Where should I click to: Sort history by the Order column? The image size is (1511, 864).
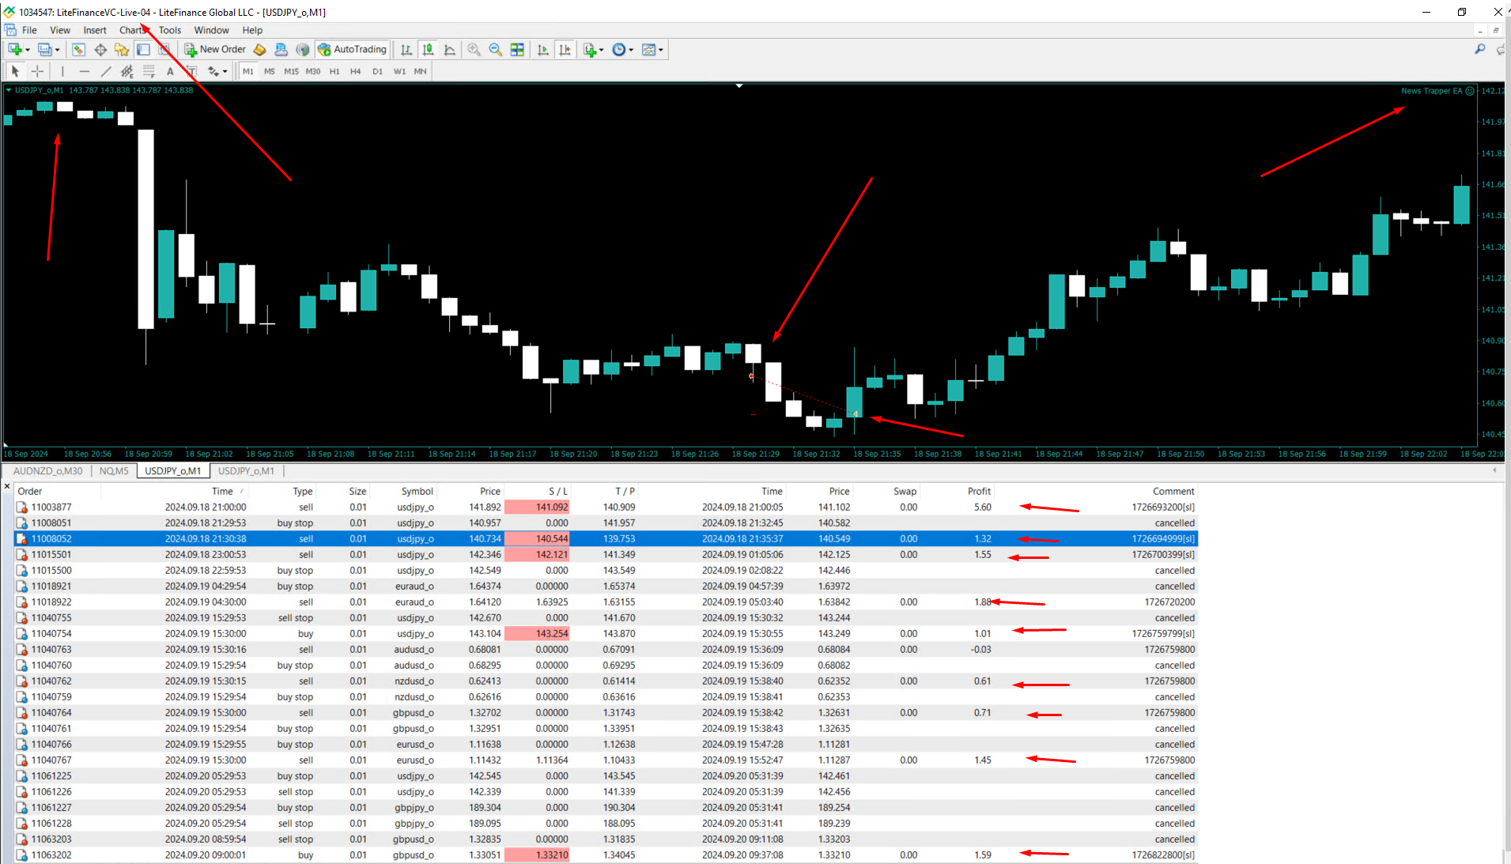point(30,491)
